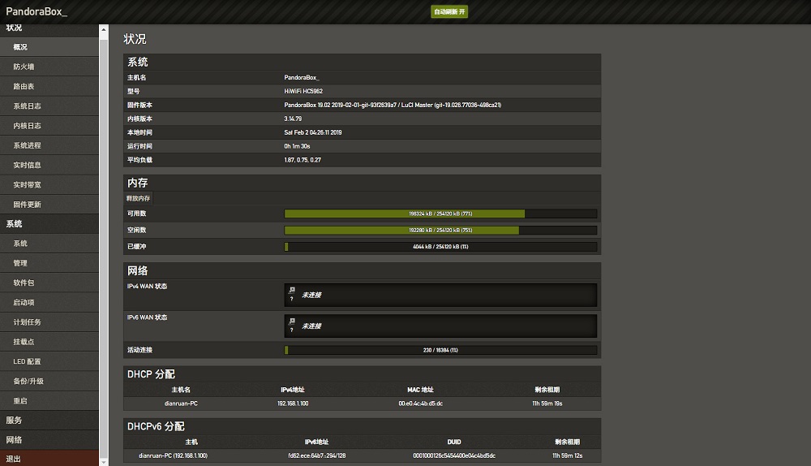Open the 路由表 routing table page

[49, 86]
